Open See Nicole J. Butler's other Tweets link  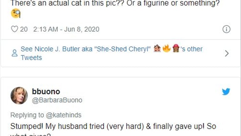point(112,53)
